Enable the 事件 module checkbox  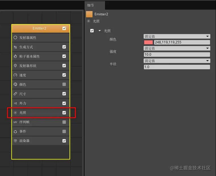(64, 131)
